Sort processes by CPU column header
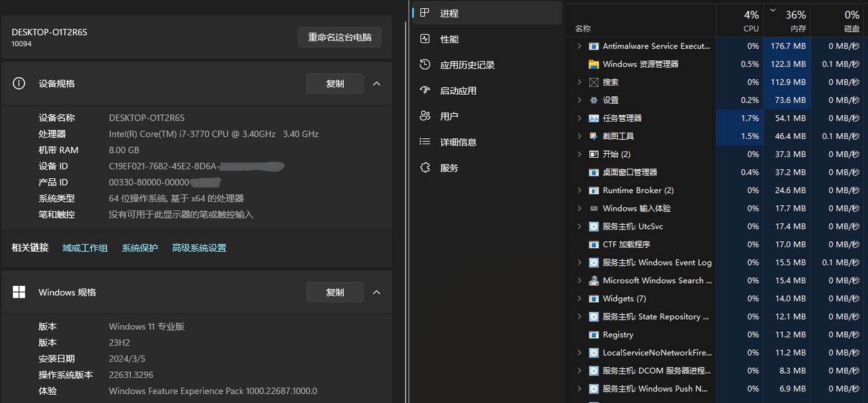 [x=740, y=21]
